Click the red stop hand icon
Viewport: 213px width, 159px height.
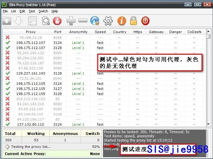57,21
